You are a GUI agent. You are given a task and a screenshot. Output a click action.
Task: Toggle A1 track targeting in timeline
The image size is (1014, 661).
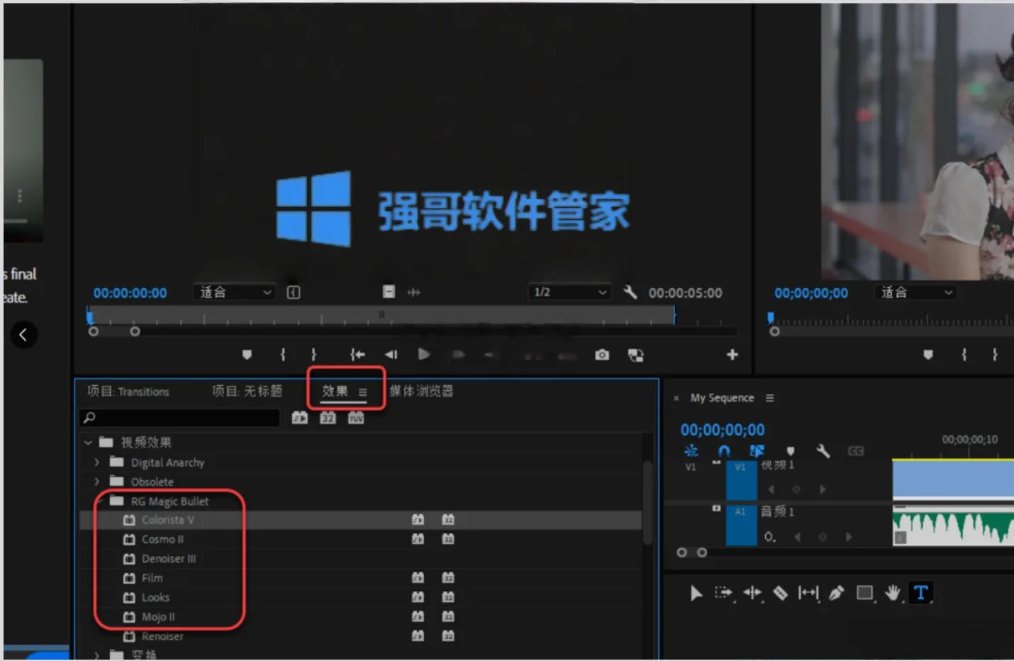[741, 526]
